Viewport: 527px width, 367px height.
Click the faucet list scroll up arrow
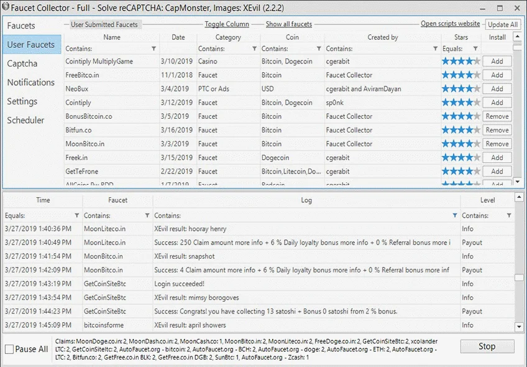tap(517, 36)
